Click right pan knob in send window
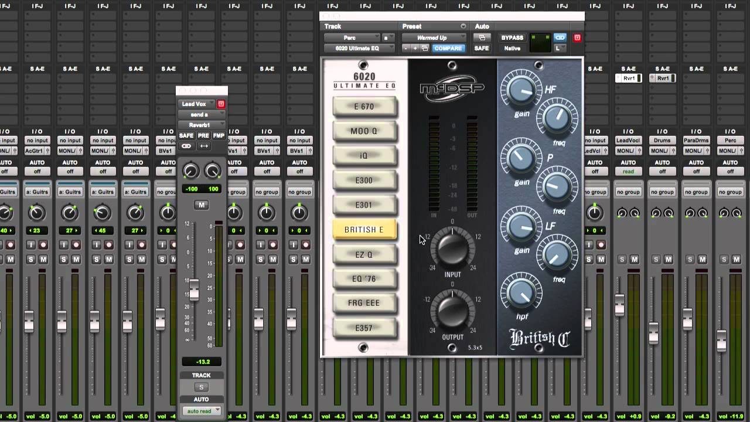 [212, 171]
